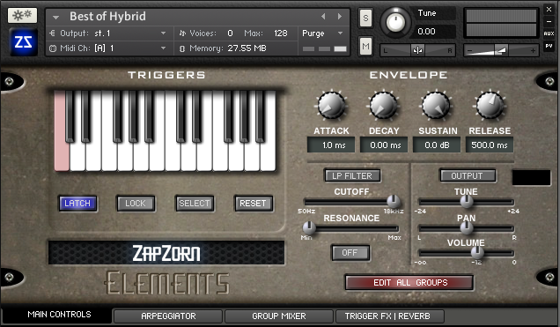Click the Decay 0.00 ms value field

(x=384, y=145)
